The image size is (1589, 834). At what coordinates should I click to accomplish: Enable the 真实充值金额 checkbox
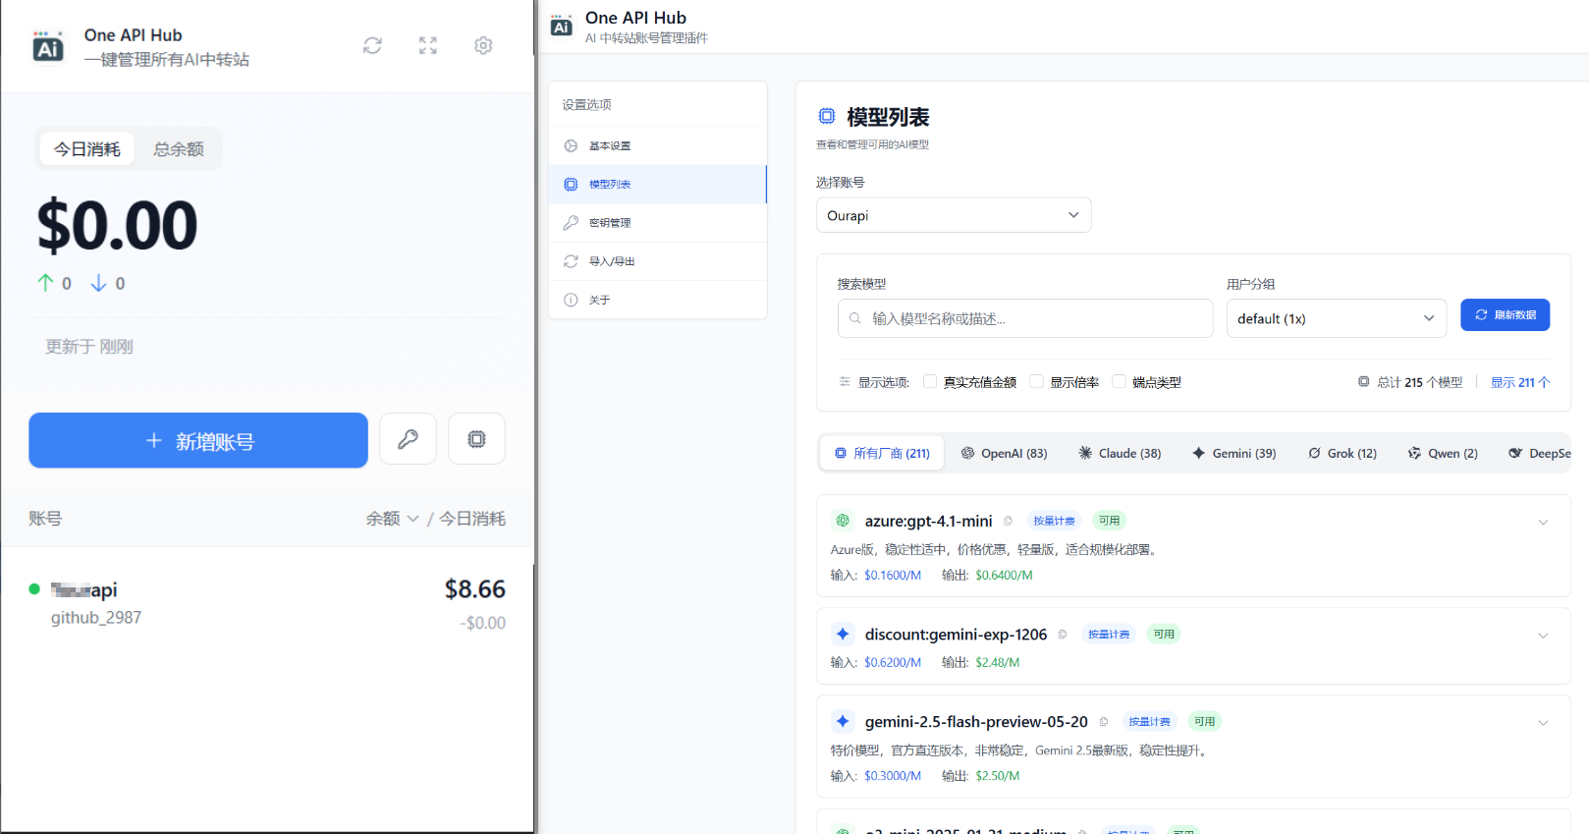point(930,382)
